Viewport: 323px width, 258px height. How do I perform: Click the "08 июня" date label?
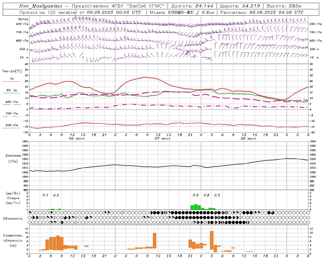[248, 139]
